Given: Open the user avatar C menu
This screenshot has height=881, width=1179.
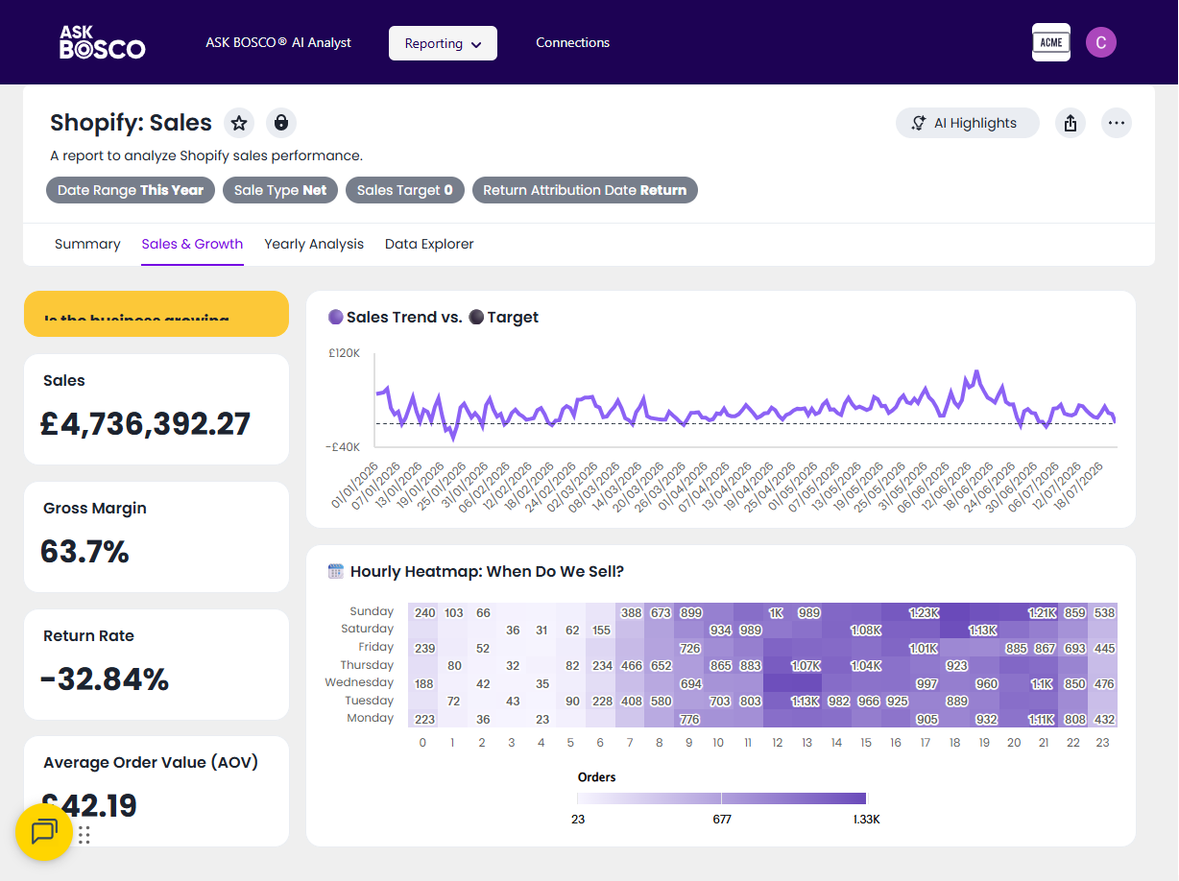Looking at the screenshot, I should tap(1101, 42).
